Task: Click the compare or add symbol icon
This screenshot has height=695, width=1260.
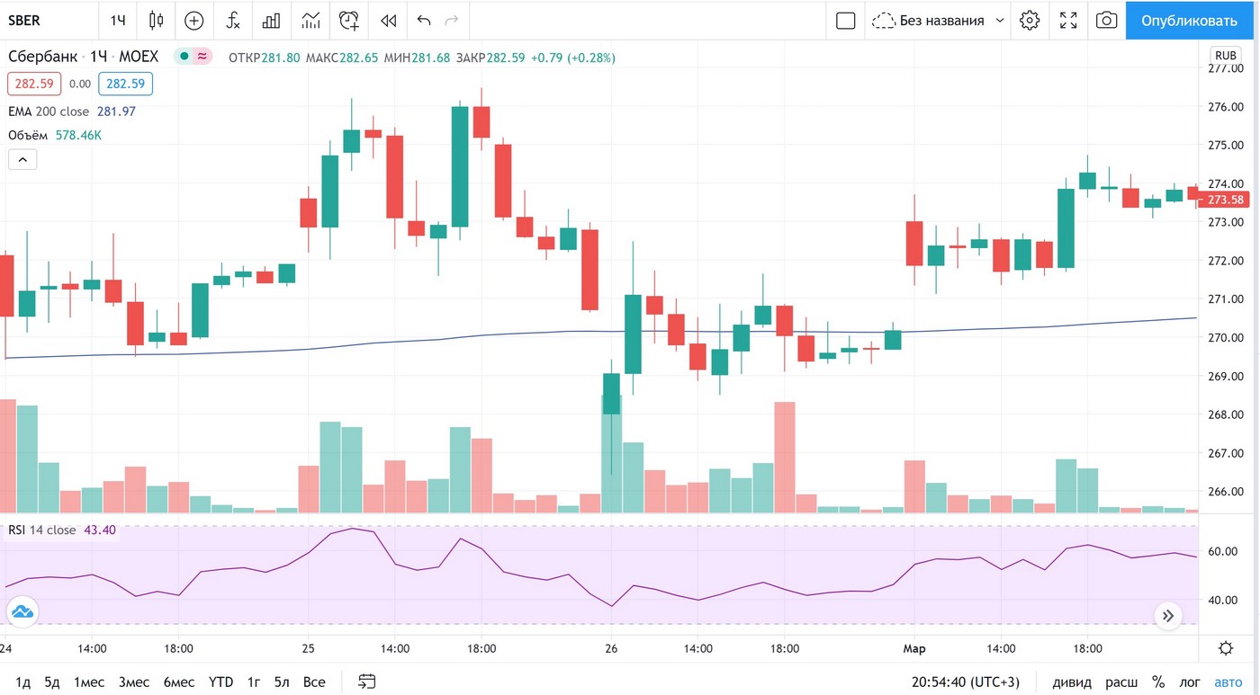Action: [193, 20]
